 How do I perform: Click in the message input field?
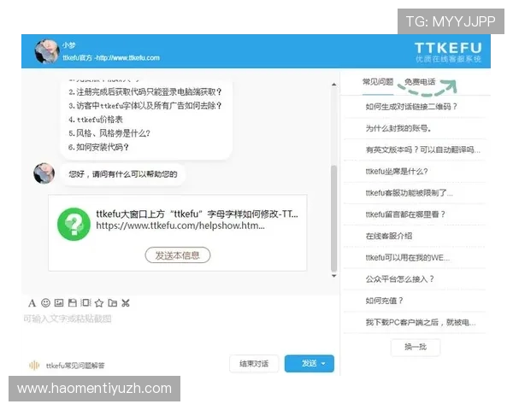[x=180, y=331]
